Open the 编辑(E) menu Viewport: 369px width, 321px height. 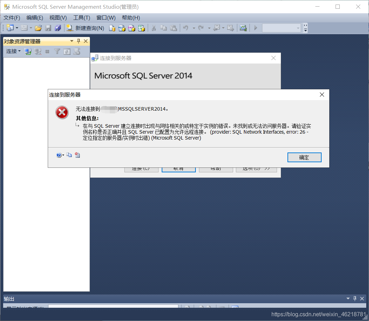click(35, 18)
